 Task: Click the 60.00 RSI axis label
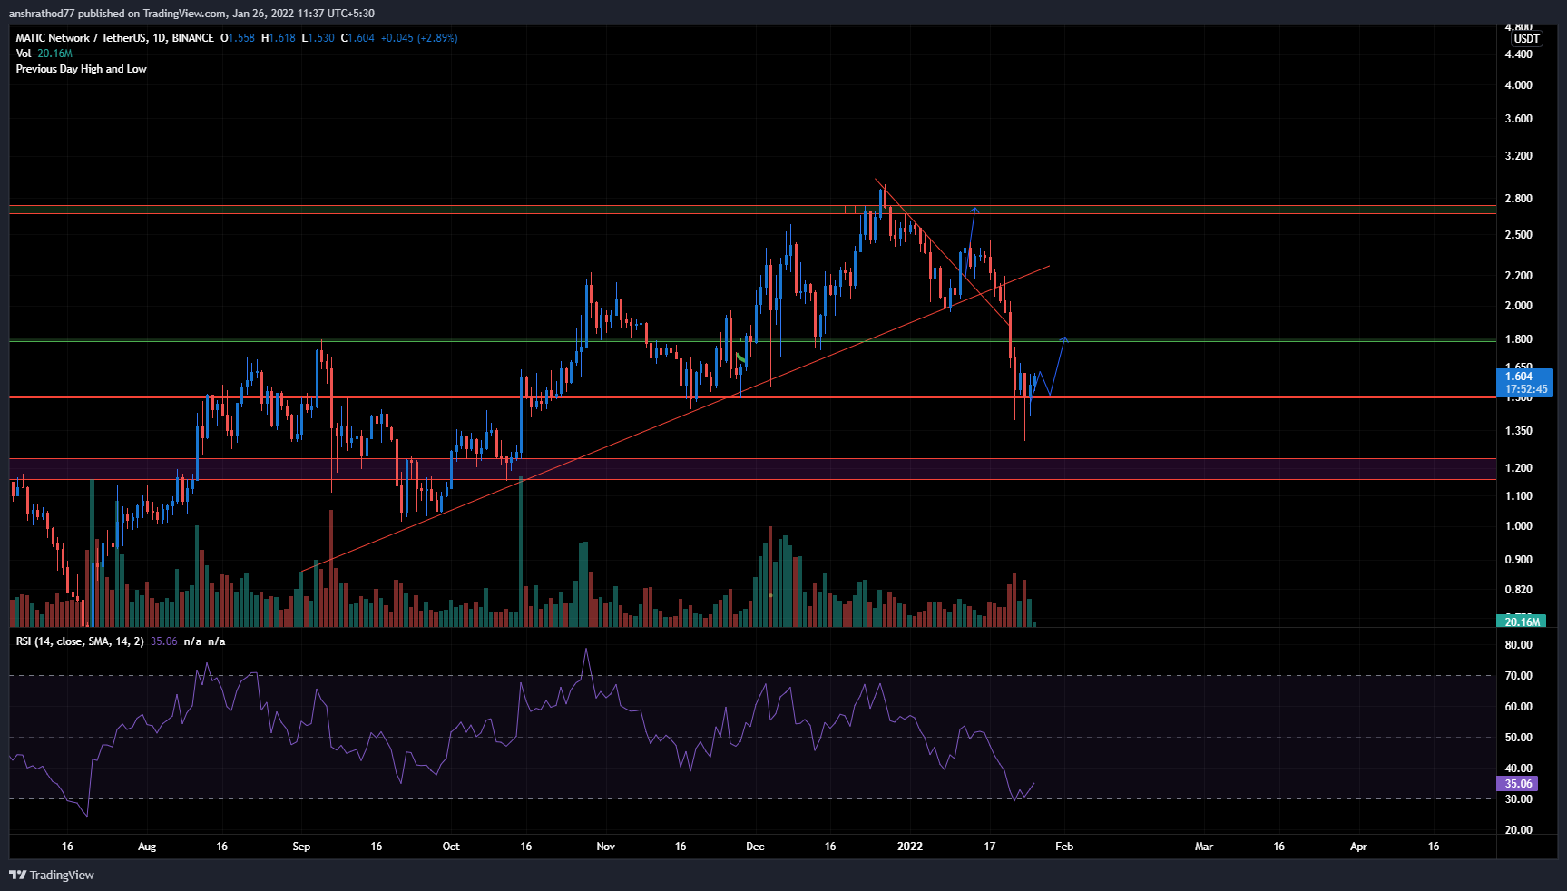click(x=1518, y=707)
